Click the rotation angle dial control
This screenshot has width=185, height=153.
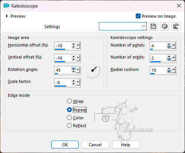pos(92,70)
